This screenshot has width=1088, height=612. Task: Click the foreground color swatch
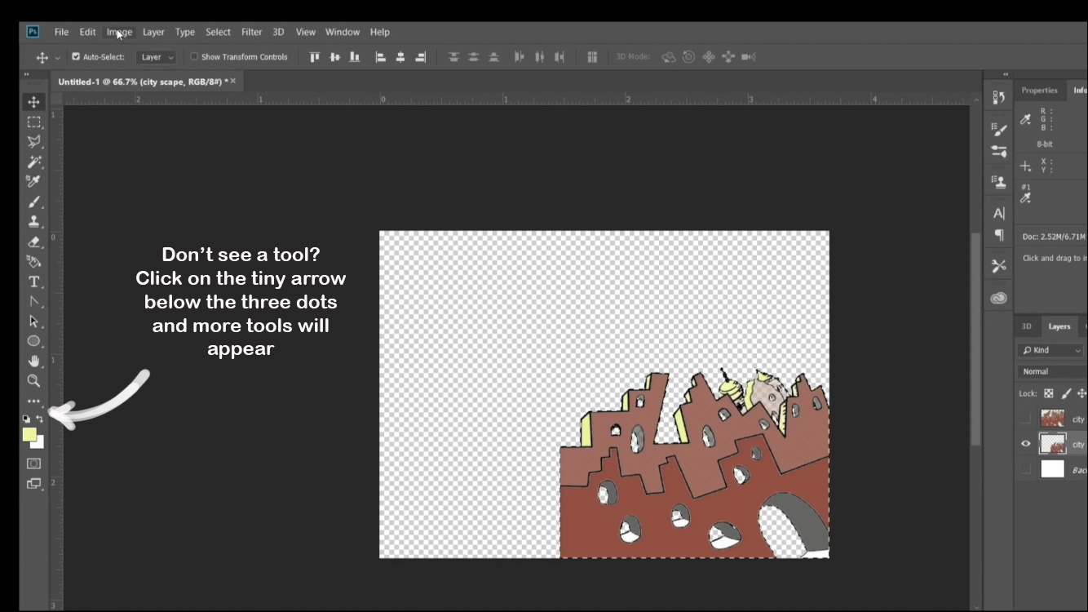tap(29, 434)
